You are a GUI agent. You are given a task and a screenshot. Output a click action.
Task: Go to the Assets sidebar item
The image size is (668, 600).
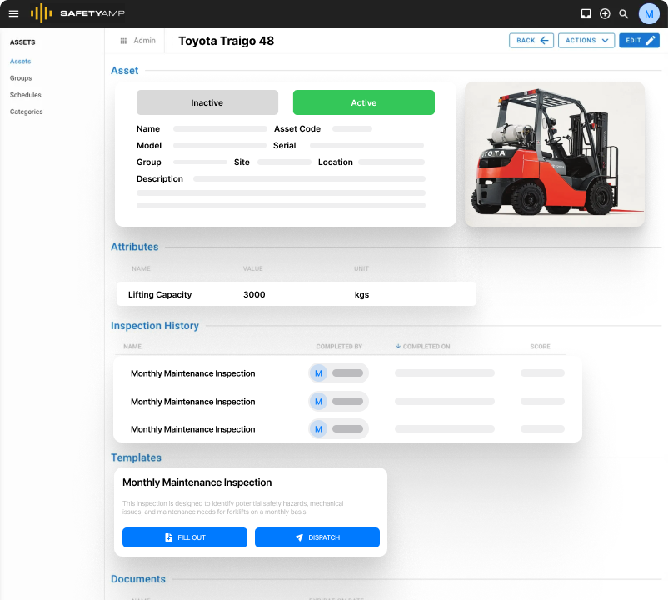point(21,62)
